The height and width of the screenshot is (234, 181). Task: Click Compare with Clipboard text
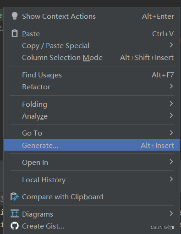(63, 197)
